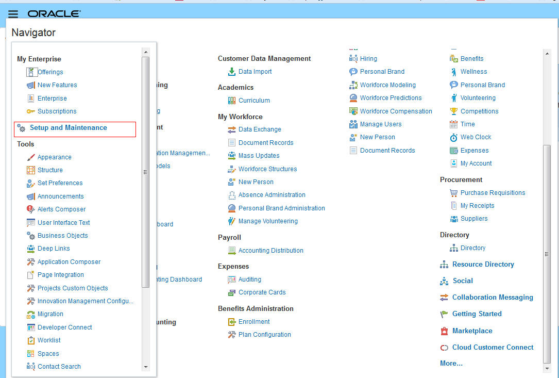The width and height of the screenshot is (559, 378).
Task: Open Workforce Compensation
Action: pyautogui.click(x=396, y=111)
